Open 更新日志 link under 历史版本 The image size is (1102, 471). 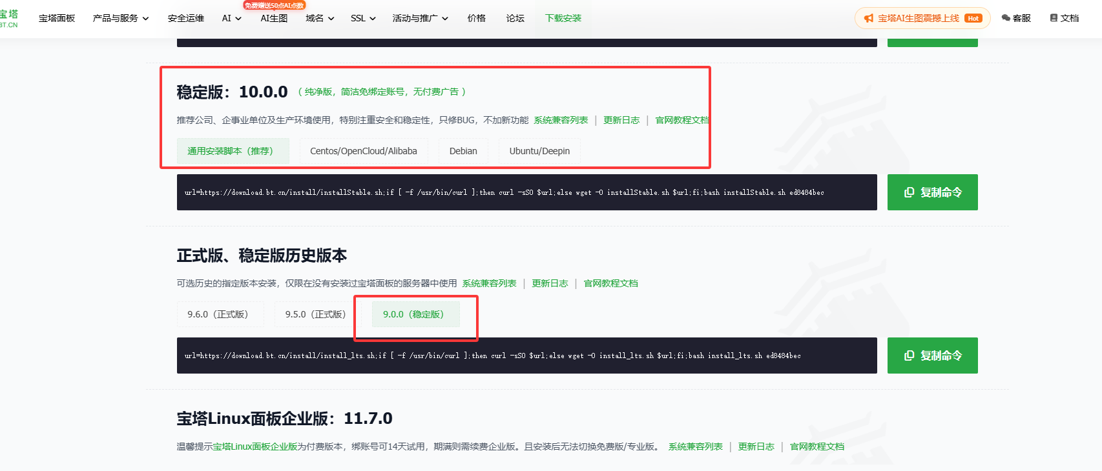click(550, 283)
